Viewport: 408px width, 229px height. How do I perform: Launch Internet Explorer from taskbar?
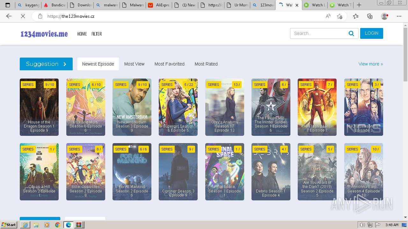coord(25,225)
